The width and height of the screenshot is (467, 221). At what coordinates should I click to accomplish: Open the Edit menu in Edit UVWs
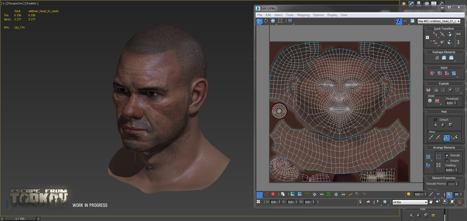point(268,15)
